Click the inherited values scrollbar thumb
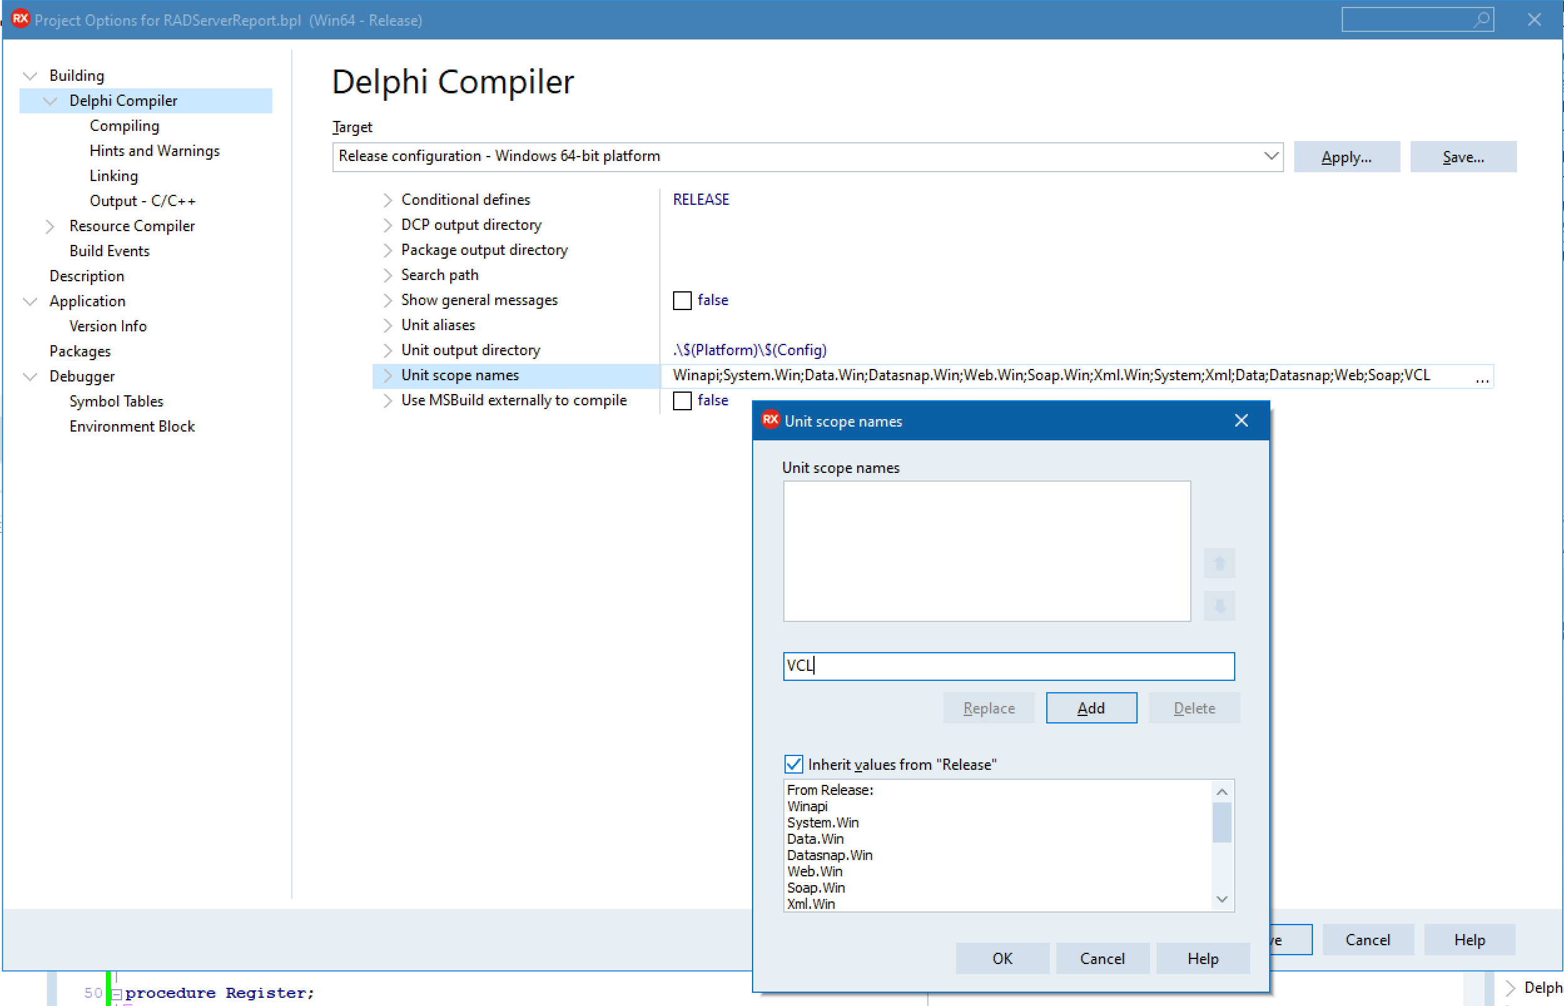Screen dimensions: 1564x1006 [x=1222, y=822]
